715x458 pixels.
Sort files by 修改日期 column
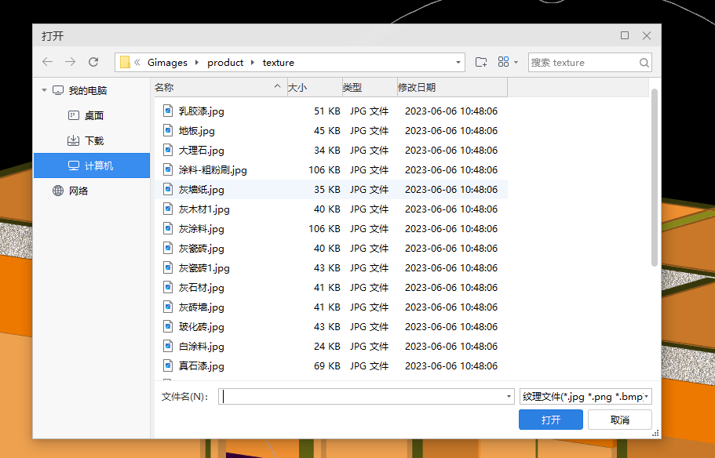[452, 87]
